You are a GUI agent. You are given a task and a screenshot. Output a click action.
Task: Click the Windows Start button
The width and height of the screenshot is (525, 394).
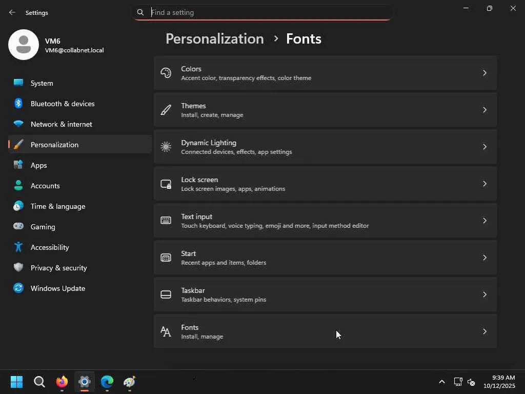click(x=17, y=382)
